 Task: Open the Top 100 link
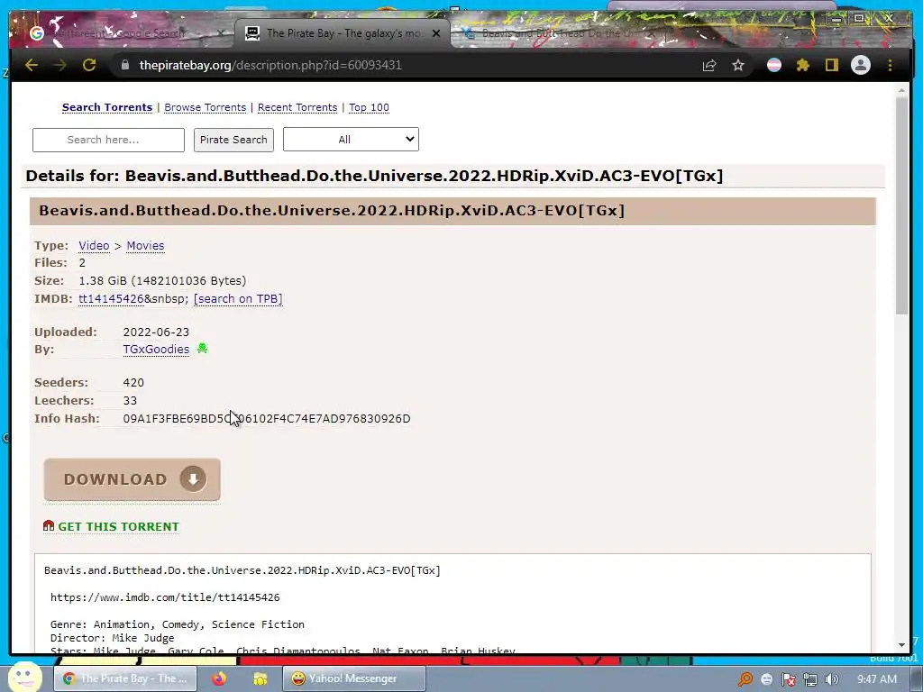coord(369,107)
